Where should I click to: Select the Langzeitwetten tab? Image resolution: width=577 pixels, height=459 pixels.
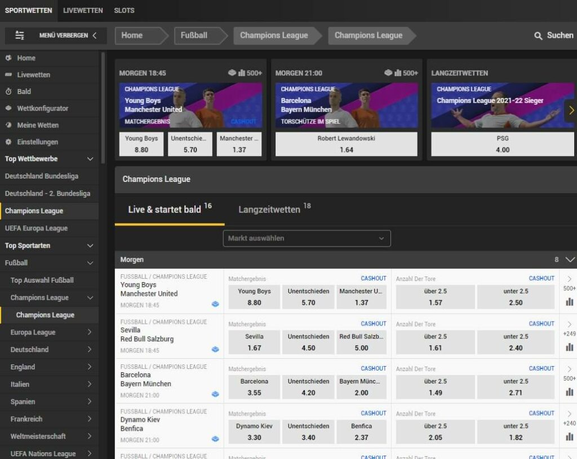coord(274,210)
